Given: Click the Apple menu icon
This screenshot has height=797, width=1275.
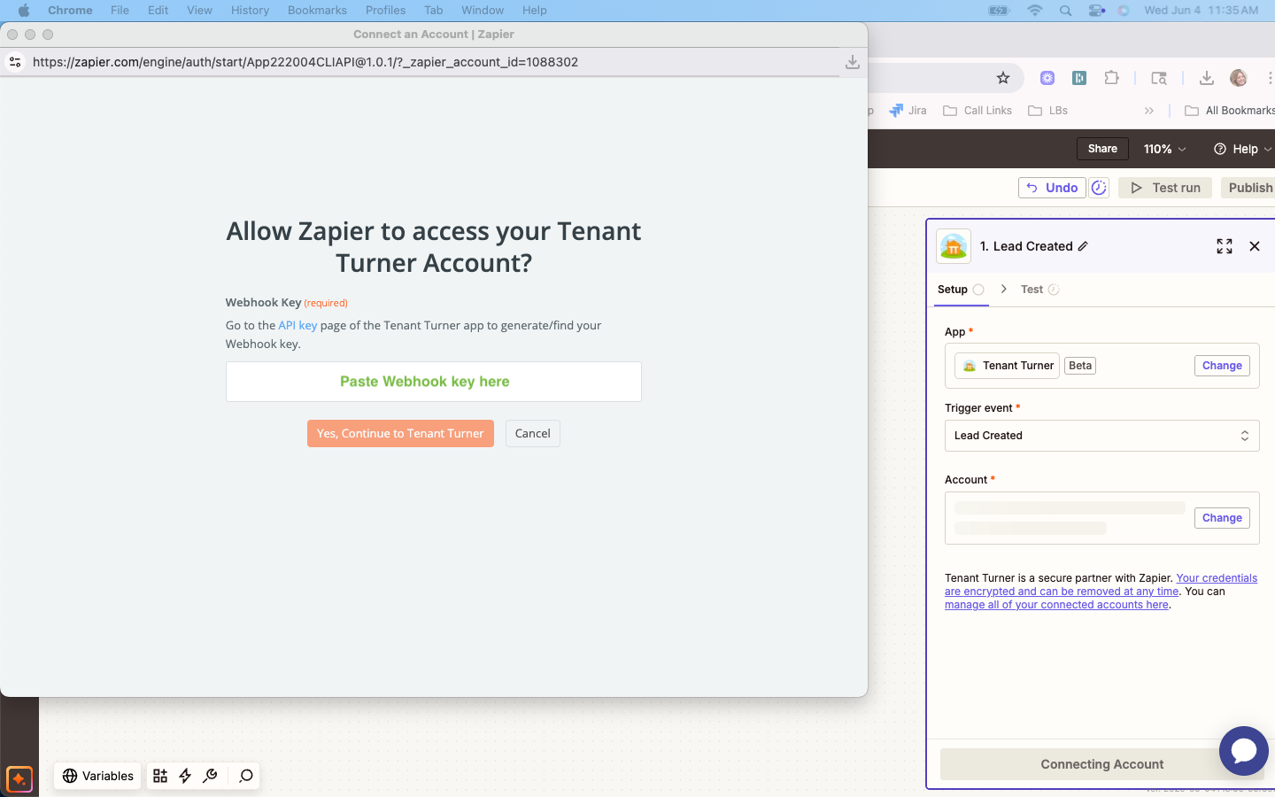Looking at the screenshot, I should [23, 11].
